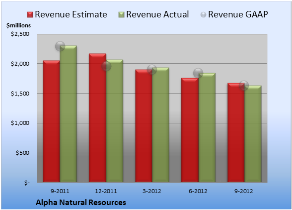Click the 9-2012 quarter label

244,191
